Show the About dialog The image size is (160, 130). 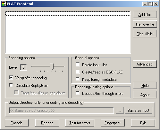tap(145, 95)
